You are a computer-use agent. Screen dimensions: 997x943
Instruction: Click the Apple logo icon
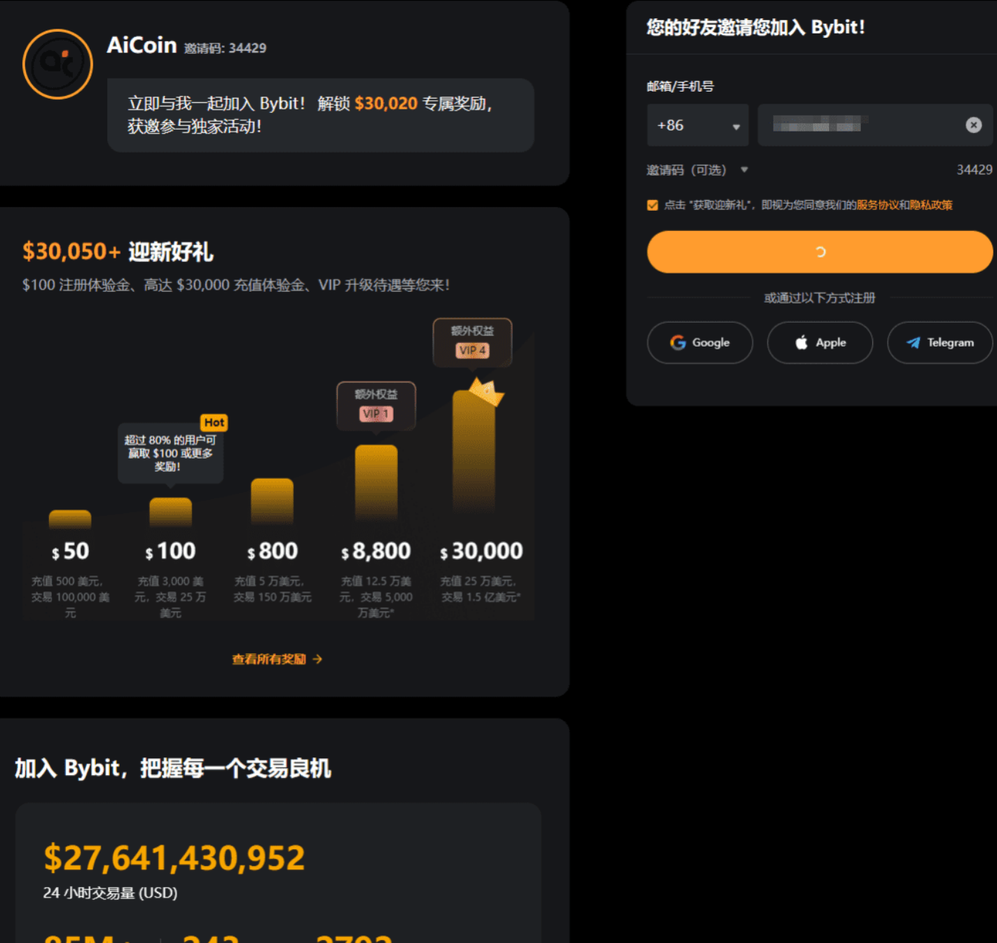click(802, 342)
